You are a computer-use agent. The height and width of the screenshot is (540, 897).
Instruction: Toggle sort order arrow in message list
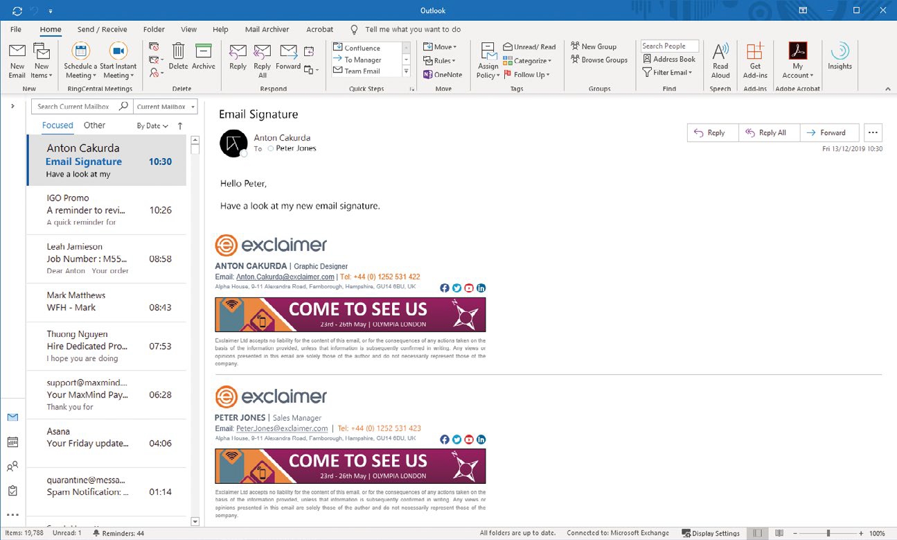click(180, 126)
